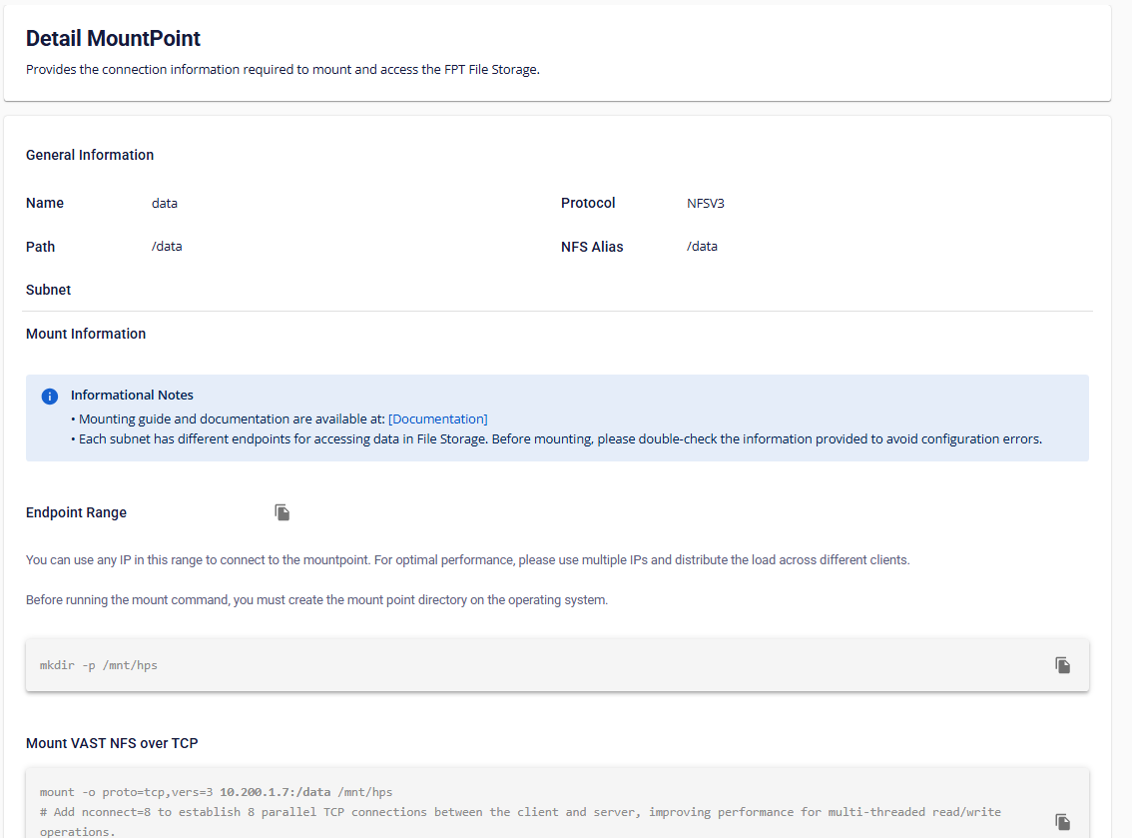
Task: Click the Mount Information section heading
Action: pos(86,334)
